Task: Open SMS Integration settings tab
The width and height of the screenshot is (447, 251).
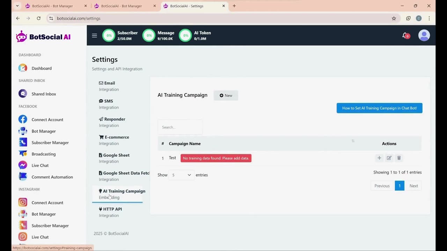Action: pyautogui.click(x=117, y=104)
